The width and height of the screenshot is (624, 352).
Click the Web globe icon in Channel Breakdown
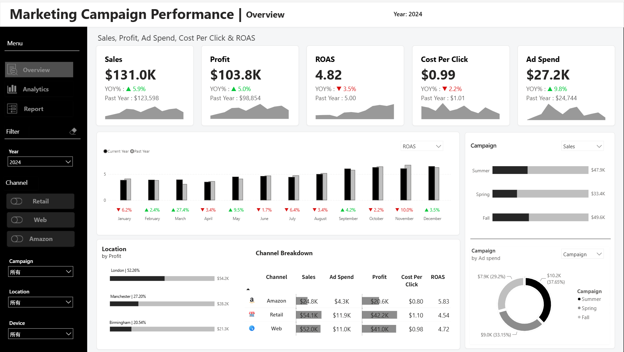click(252, 328)
